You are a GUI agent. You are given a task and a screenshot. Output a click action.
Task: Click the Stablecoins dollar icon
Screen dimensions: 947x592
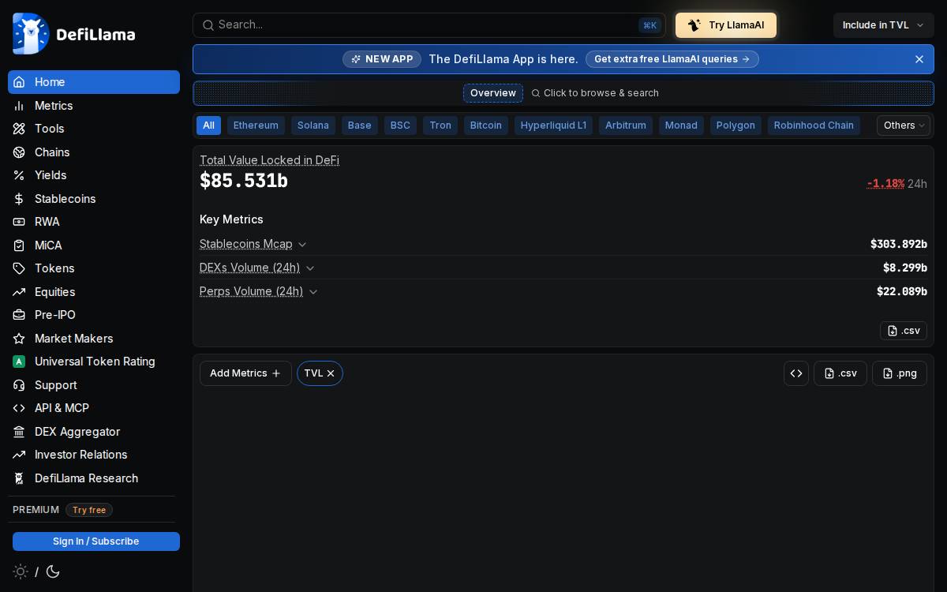(x=19, y=199)
